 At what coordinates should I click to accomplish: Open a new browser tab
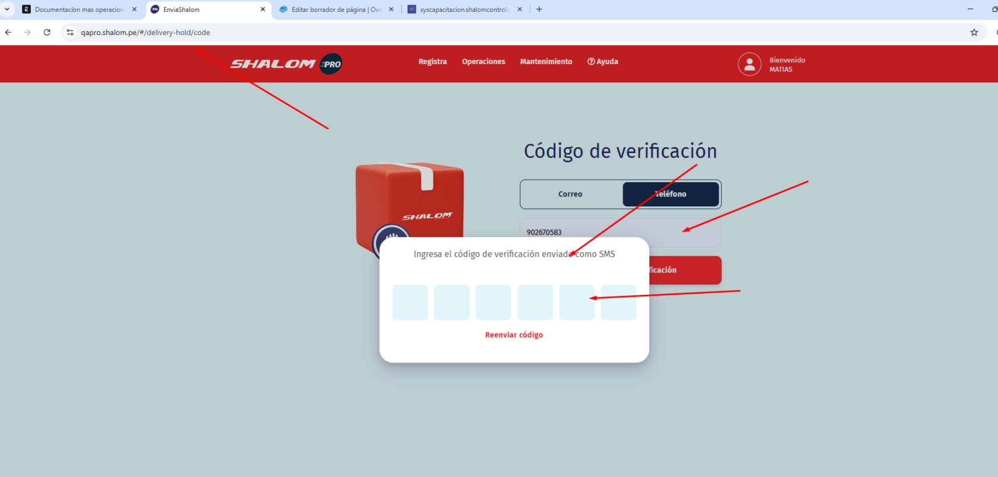pyautogui.click(x=539, y=9)
